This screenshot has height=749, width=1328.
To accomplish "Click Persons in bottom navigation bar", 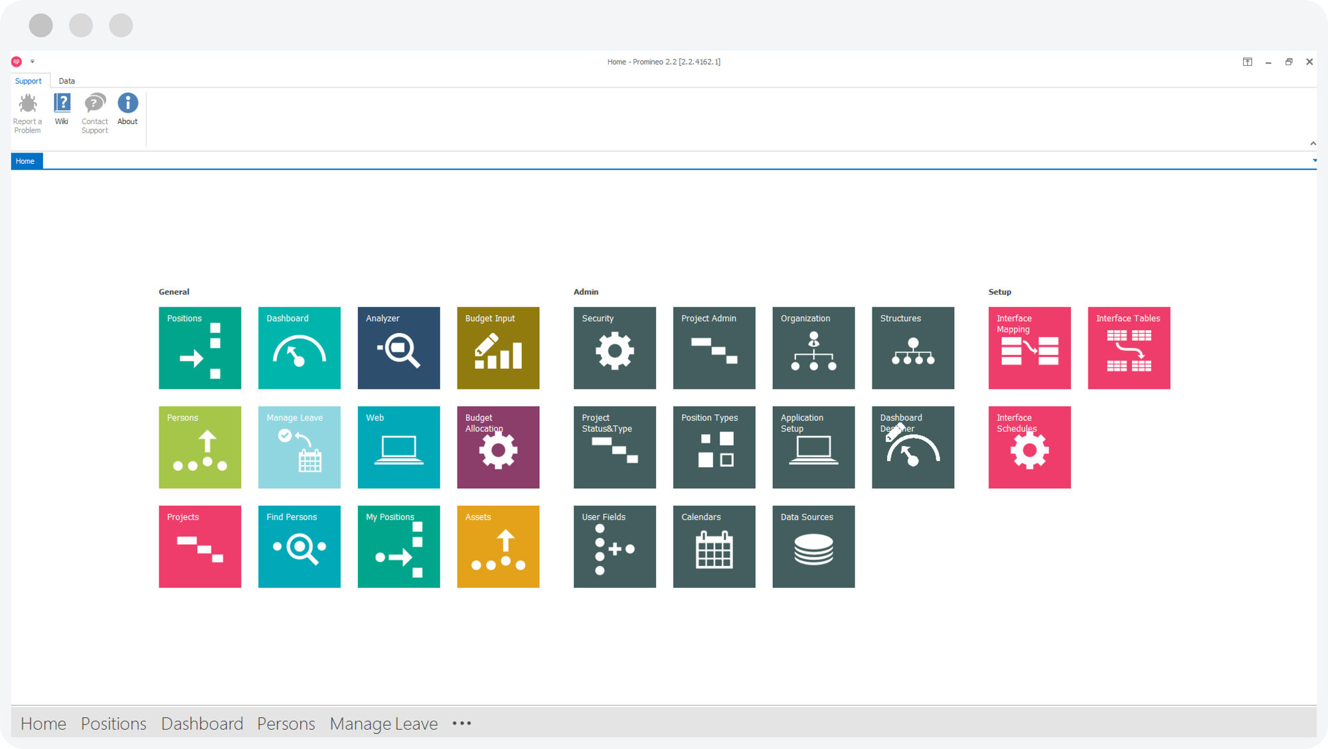I will pos(286,723).
